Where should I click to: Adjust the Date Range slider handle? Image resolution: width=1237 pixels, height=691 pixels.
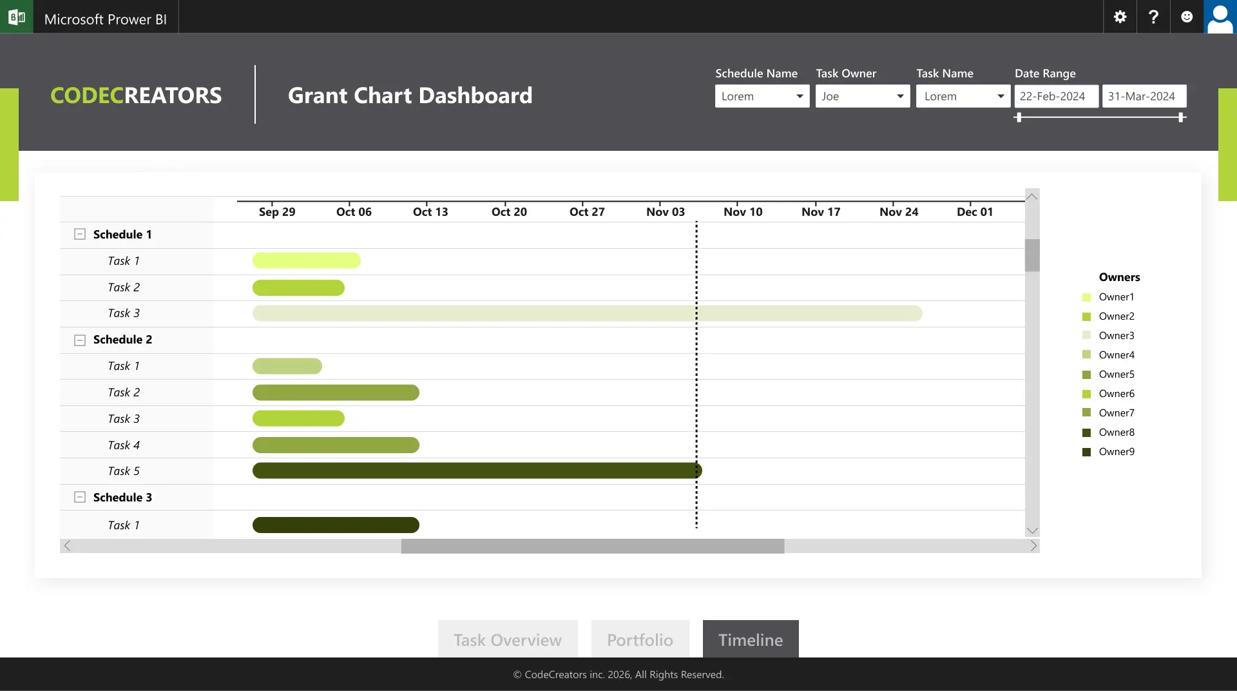pos(1019,118)
